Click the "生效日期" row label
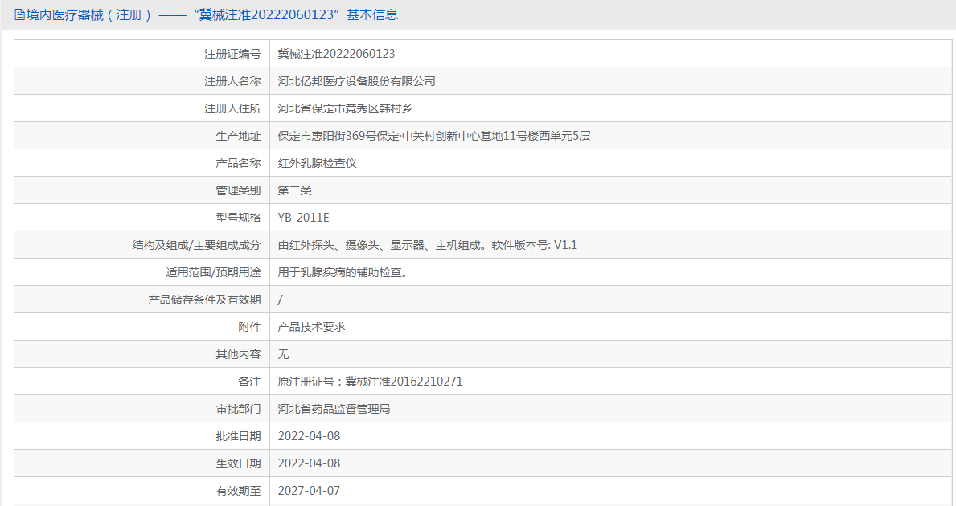Viewport: 956px width, 506px height. click(238, 464)
